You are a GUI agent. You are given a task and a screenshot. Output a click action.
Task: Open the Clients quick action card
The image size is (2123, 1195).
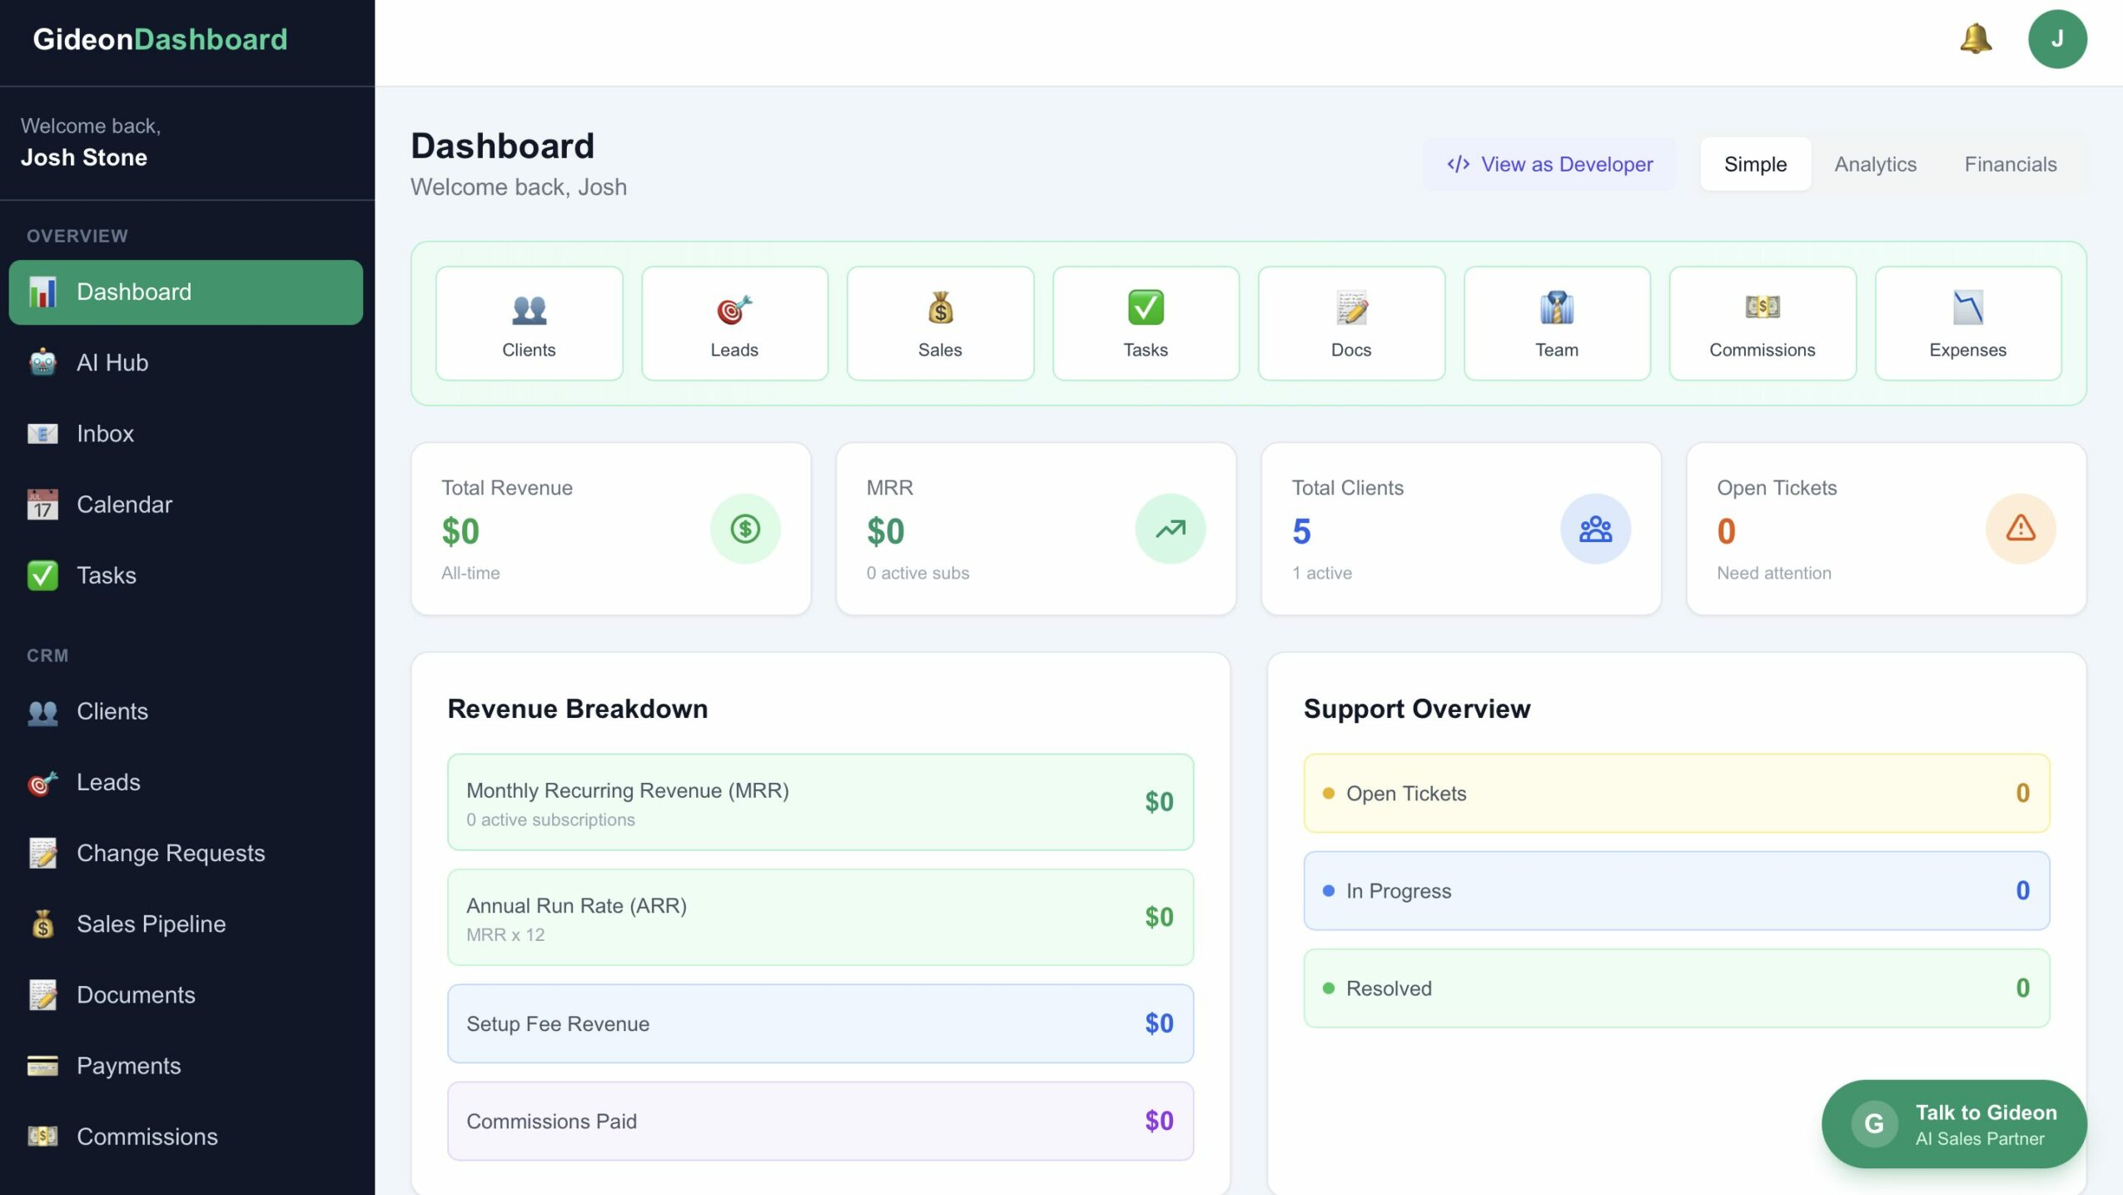(529, 323)
